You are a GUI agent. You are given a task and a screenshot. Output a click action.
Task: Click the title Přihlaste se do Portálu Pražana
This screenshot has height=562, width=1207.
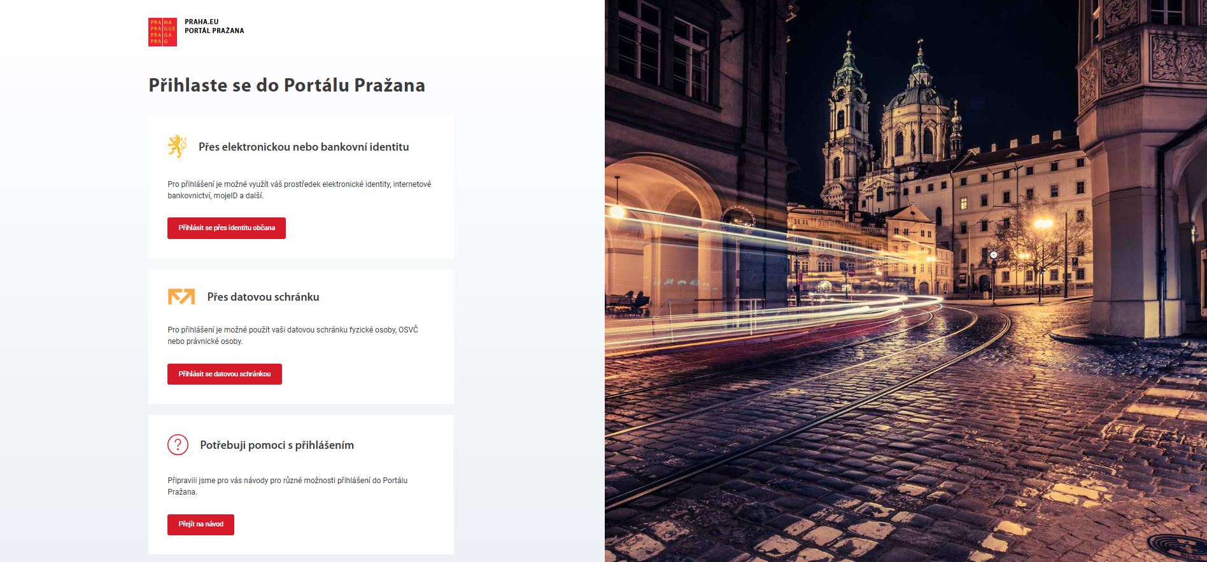(x=286, y=85)
